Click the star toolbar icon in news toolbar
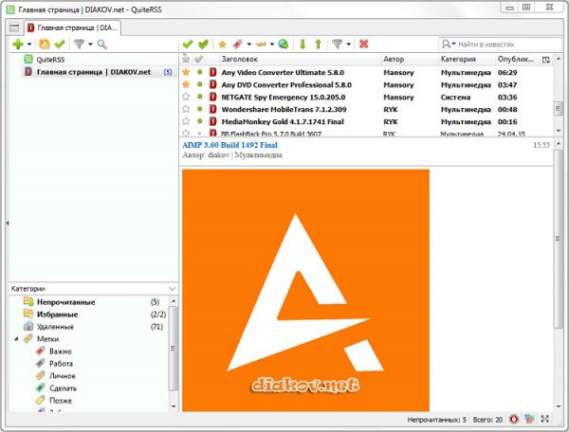This screenshot has width=569, height=432. [222, 45]
